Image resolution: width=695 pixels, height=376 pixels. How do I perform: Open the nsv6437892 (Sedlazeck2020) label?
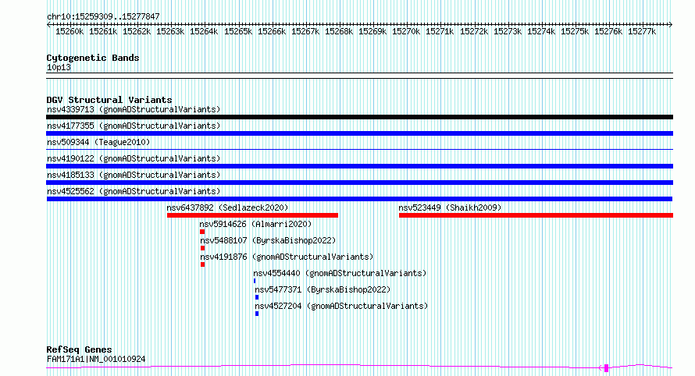coord(227,208)
